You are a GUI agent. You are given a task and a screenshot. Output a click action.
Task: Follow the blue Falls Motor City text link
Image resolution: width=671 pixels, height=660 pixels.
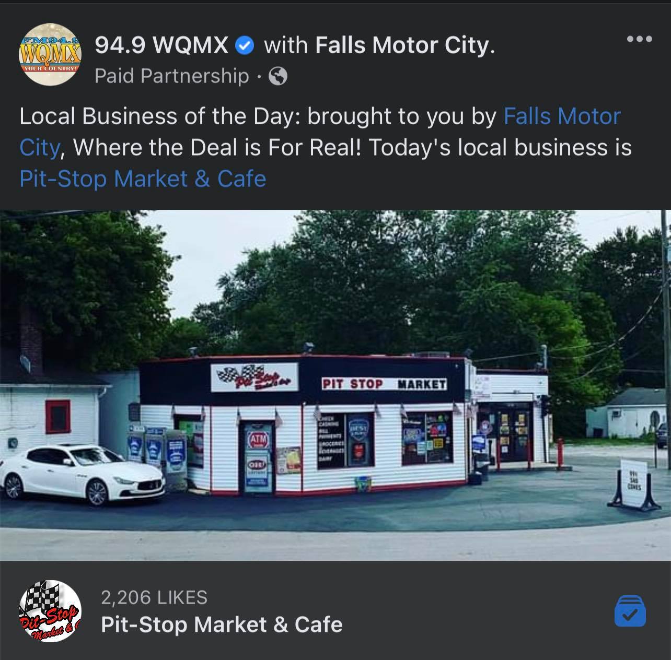[320, 132]
